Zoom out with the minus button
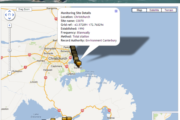This screenshot has width=180, height=120. pos(9,73)
